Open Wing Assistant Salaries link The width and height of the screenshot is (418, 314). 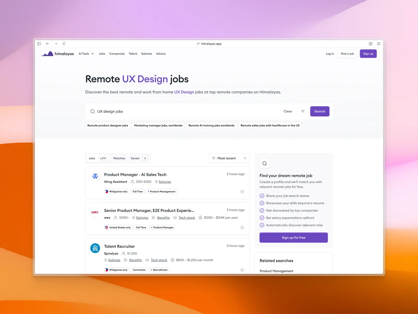(x=165, y=182)
